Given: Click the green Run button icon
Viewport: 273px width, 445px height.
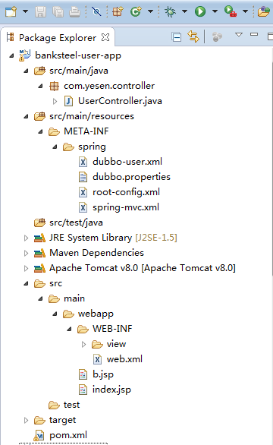Looking at the screenshot, I should (200, 11).
